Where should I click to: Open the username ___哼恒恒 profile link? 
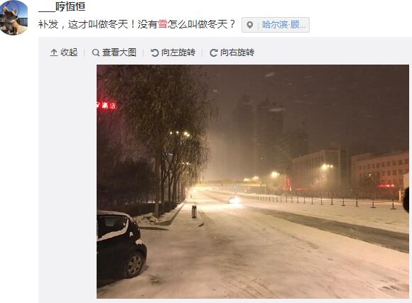(x=62, y=6)
